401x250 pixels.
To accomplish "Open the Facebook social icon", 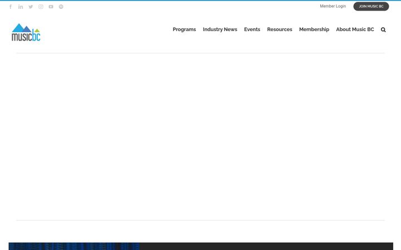I will pyautogui.click(x=11, y=7).
